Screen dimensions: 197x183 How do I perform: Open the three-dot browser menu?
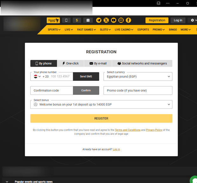168,3
